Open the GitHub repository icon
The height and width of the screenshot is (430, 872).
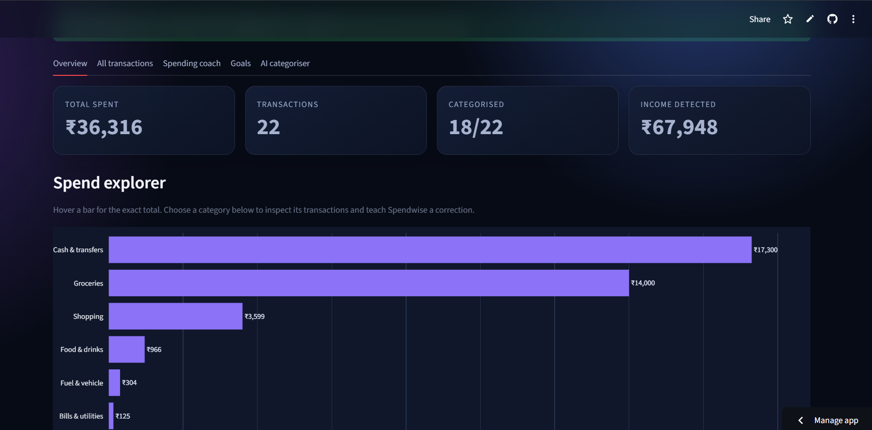832,19
